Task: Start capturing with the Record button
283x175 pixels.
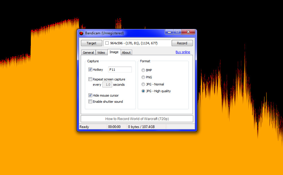Action: click(x=182, y=43)
